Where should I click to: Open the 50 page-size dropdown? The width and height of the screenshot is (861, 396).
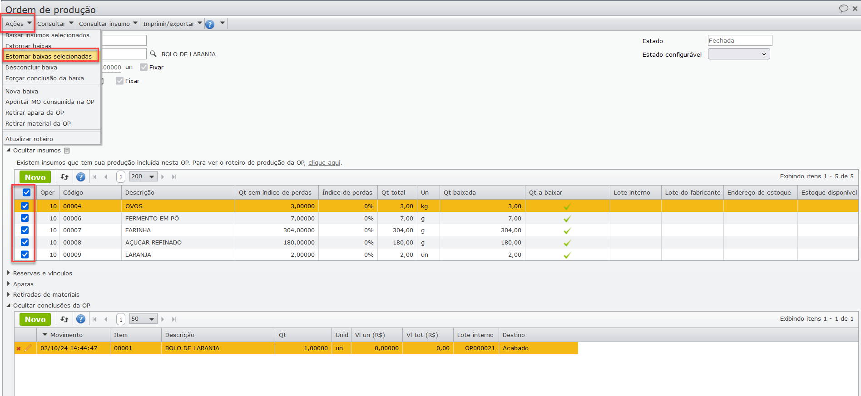point(143,319)
